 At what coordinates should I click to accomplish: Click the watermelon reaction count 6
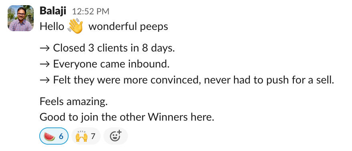coord(61,136)
